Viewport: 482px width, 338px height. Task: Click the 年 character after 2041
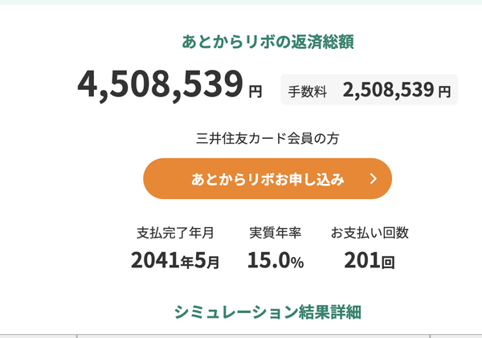point(189,262)
